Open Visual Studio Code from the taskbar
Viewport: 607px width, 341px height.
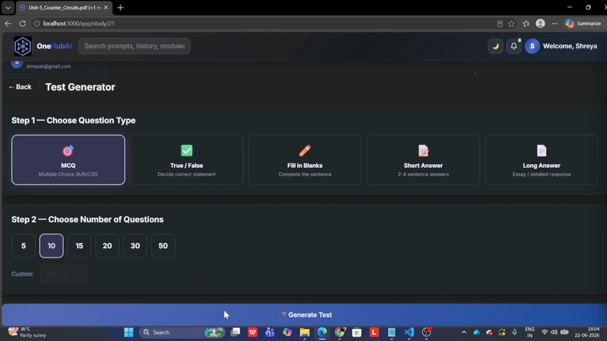click(409, 332)
